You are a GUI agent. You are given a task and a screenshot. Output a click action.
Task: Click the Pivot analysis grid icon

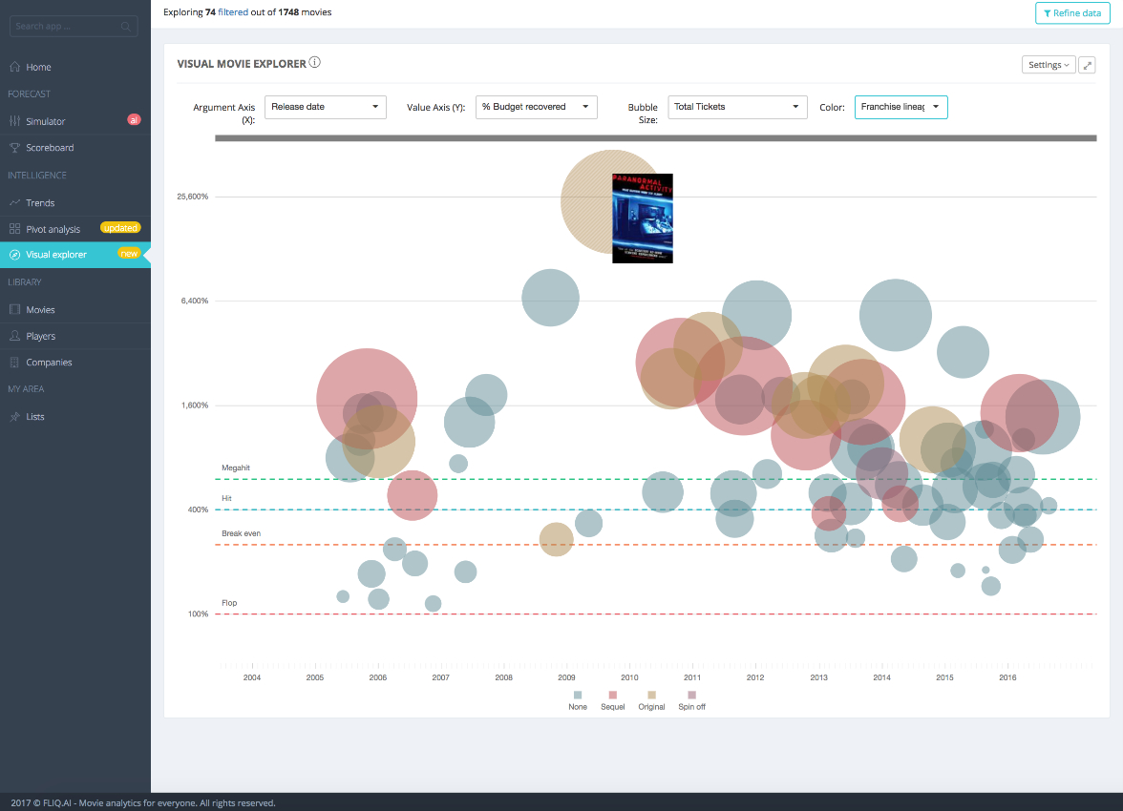pyautogui.click(x=15, y=229)
